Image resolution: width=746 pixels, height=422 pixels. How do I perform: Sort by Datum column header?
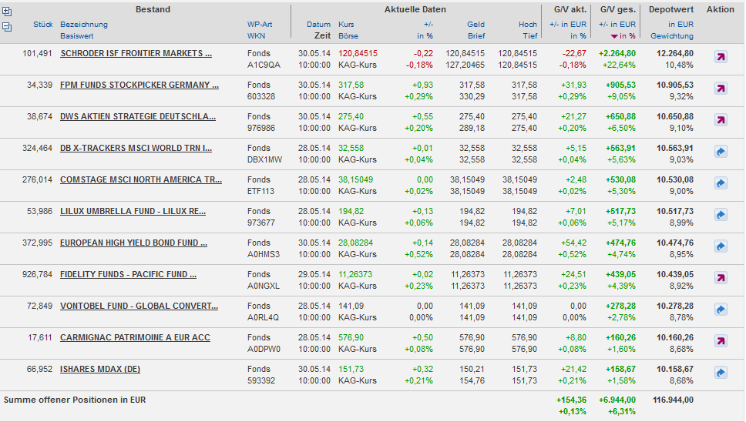[318, 24]
